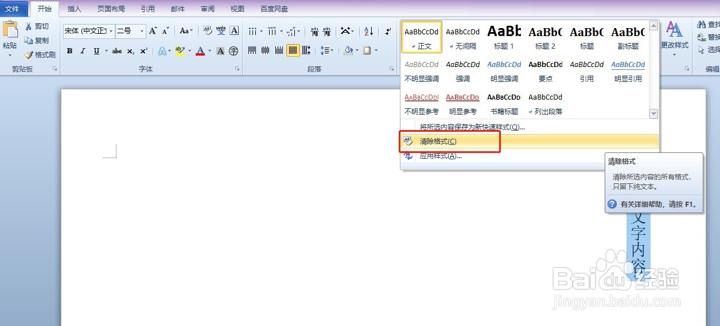The height and width of the screenshot is (326, 720).
Task: Click the eraser Clear Formatting icon in the Font group
Action: click(x=208, y=31)
